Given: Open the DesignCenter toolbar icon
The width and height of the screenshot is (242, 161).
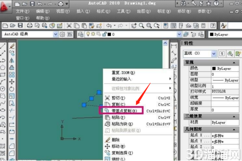Looking at the screenshot, I should pyautogui.click(x=173, y=26).
